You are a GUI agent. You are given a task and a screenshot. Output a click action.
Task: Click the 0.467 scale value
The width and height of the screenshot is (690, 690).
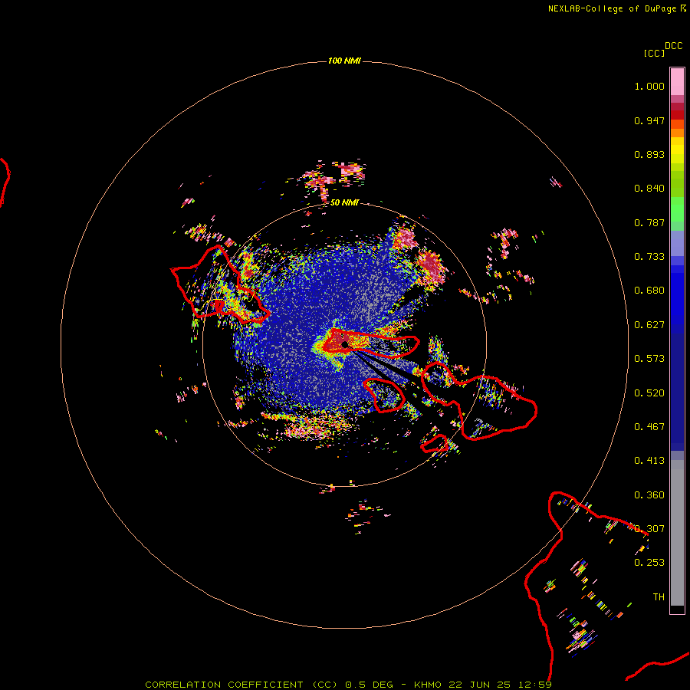[649, 426]
